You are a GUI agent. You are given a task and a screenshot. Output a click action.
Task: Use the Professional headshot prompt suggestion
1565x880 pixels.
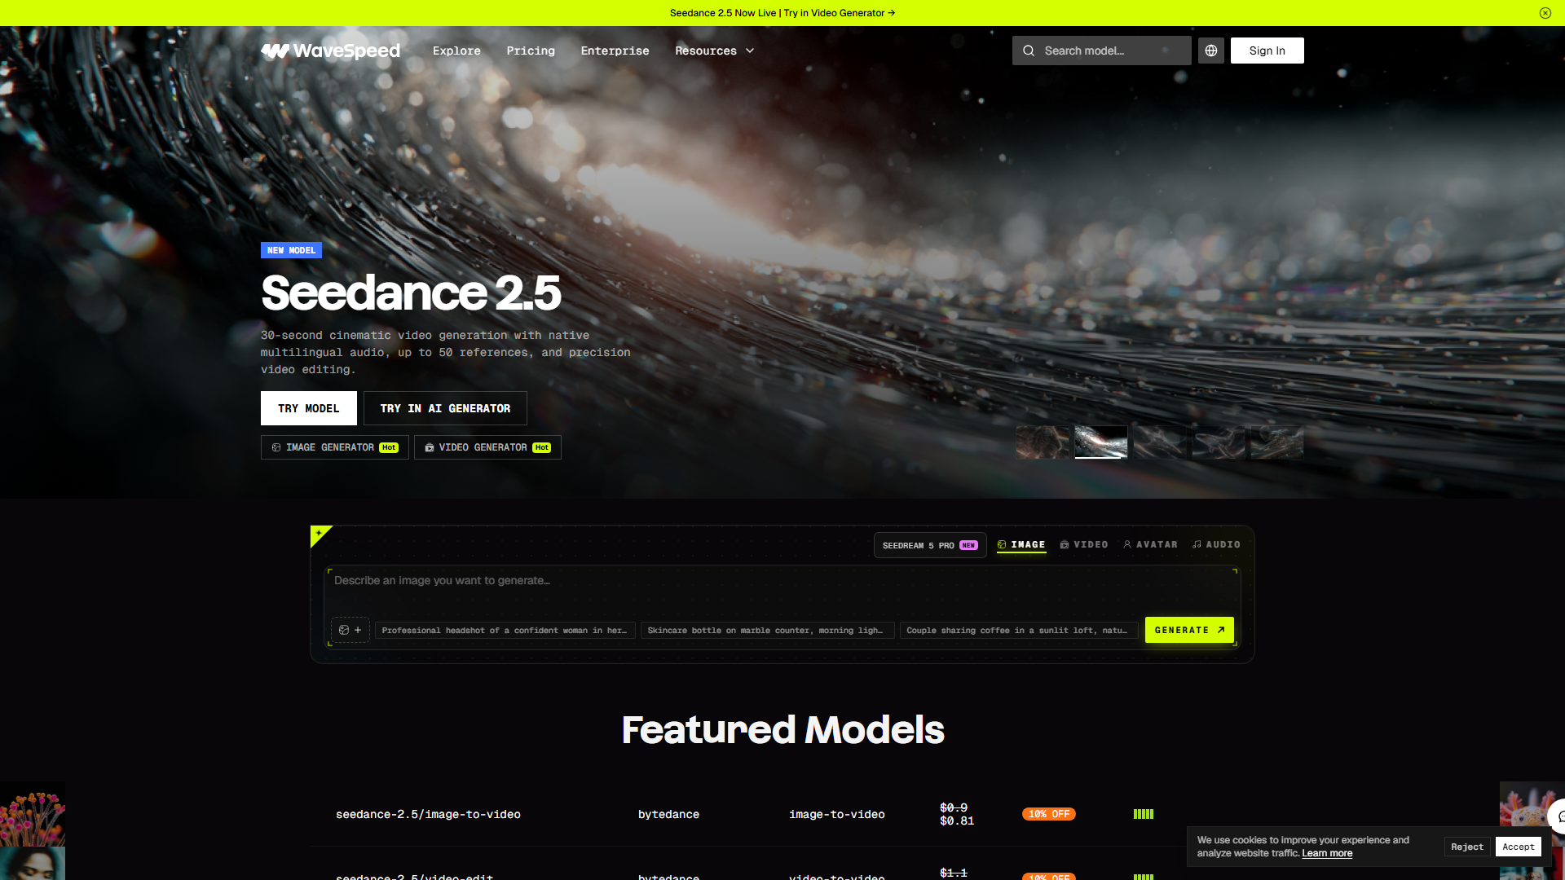[505, 631]
